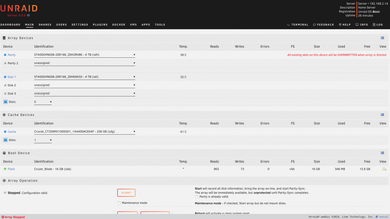Click the Boot Device paw icon
390x219 pixels.
click(4, 153)
